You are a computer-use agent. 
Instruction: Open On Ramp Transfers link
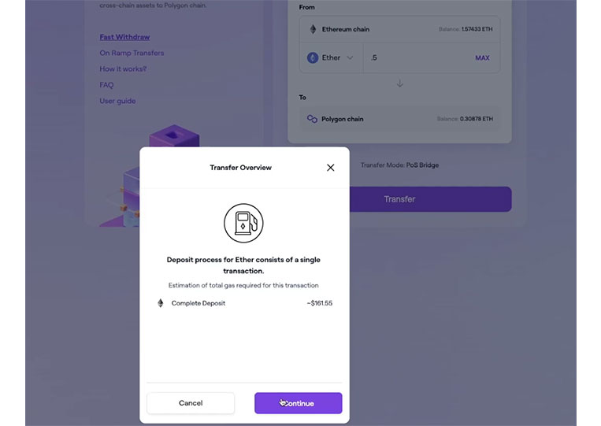click(x=132, y=53)
